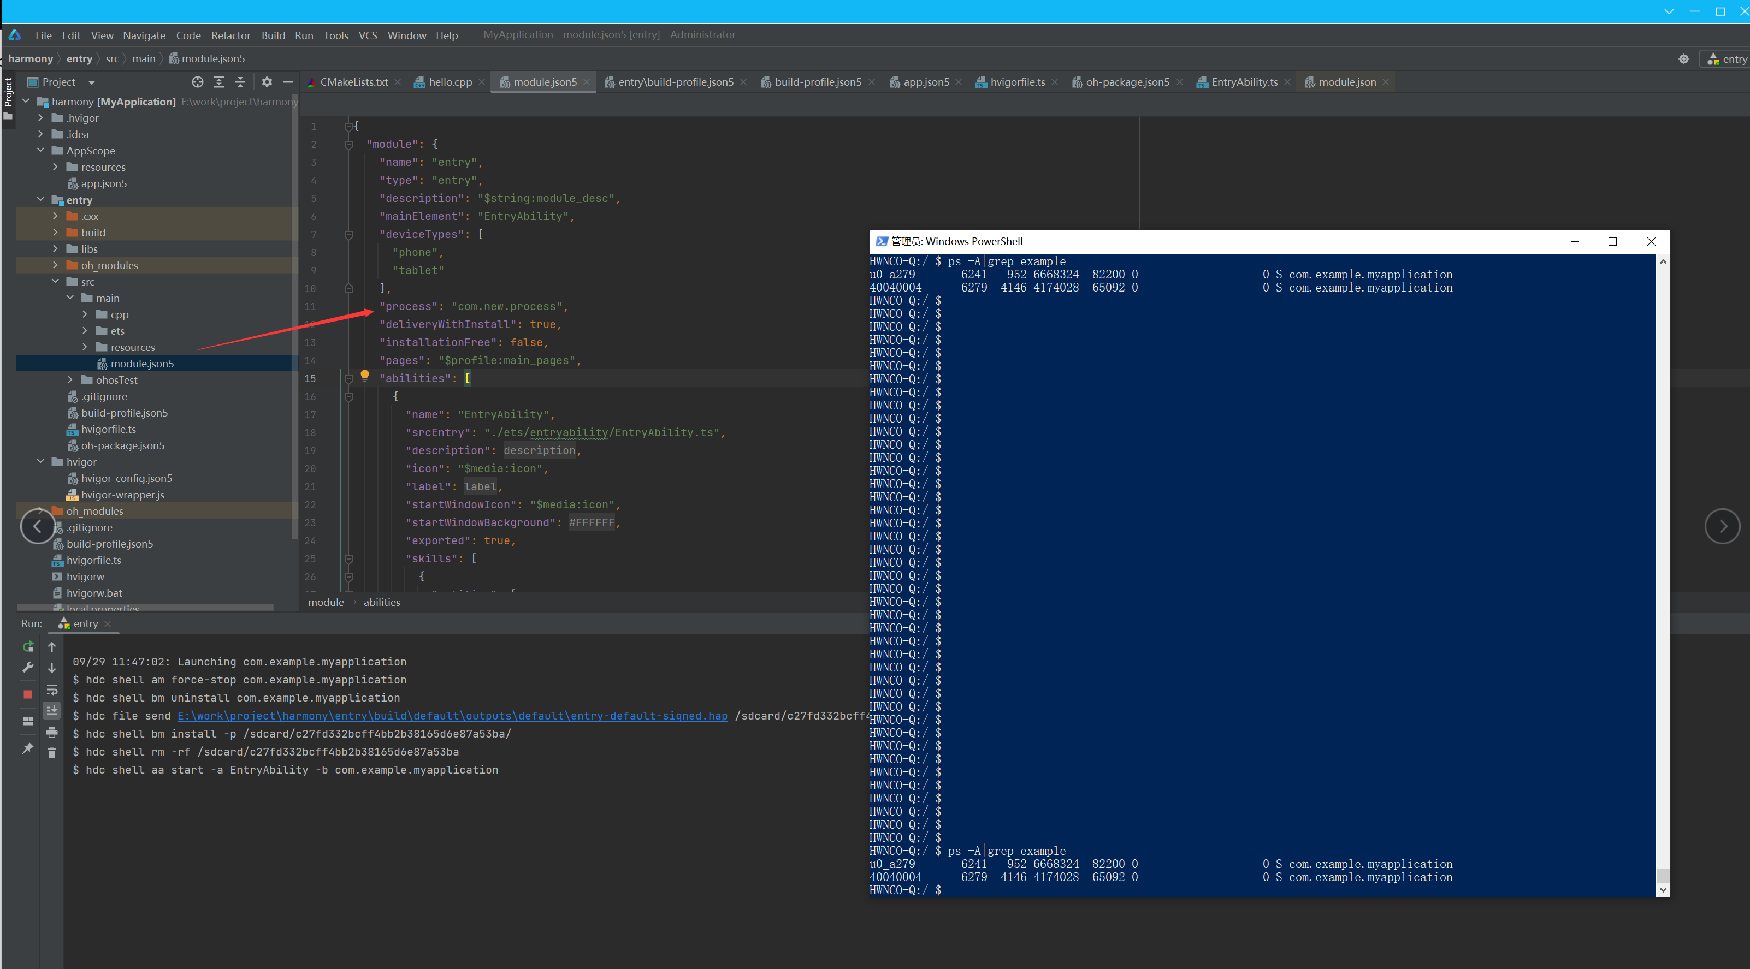This screenshot has width=1750, height=969.
Task: Open the Build menu
Action: click(x=273, y=35)
